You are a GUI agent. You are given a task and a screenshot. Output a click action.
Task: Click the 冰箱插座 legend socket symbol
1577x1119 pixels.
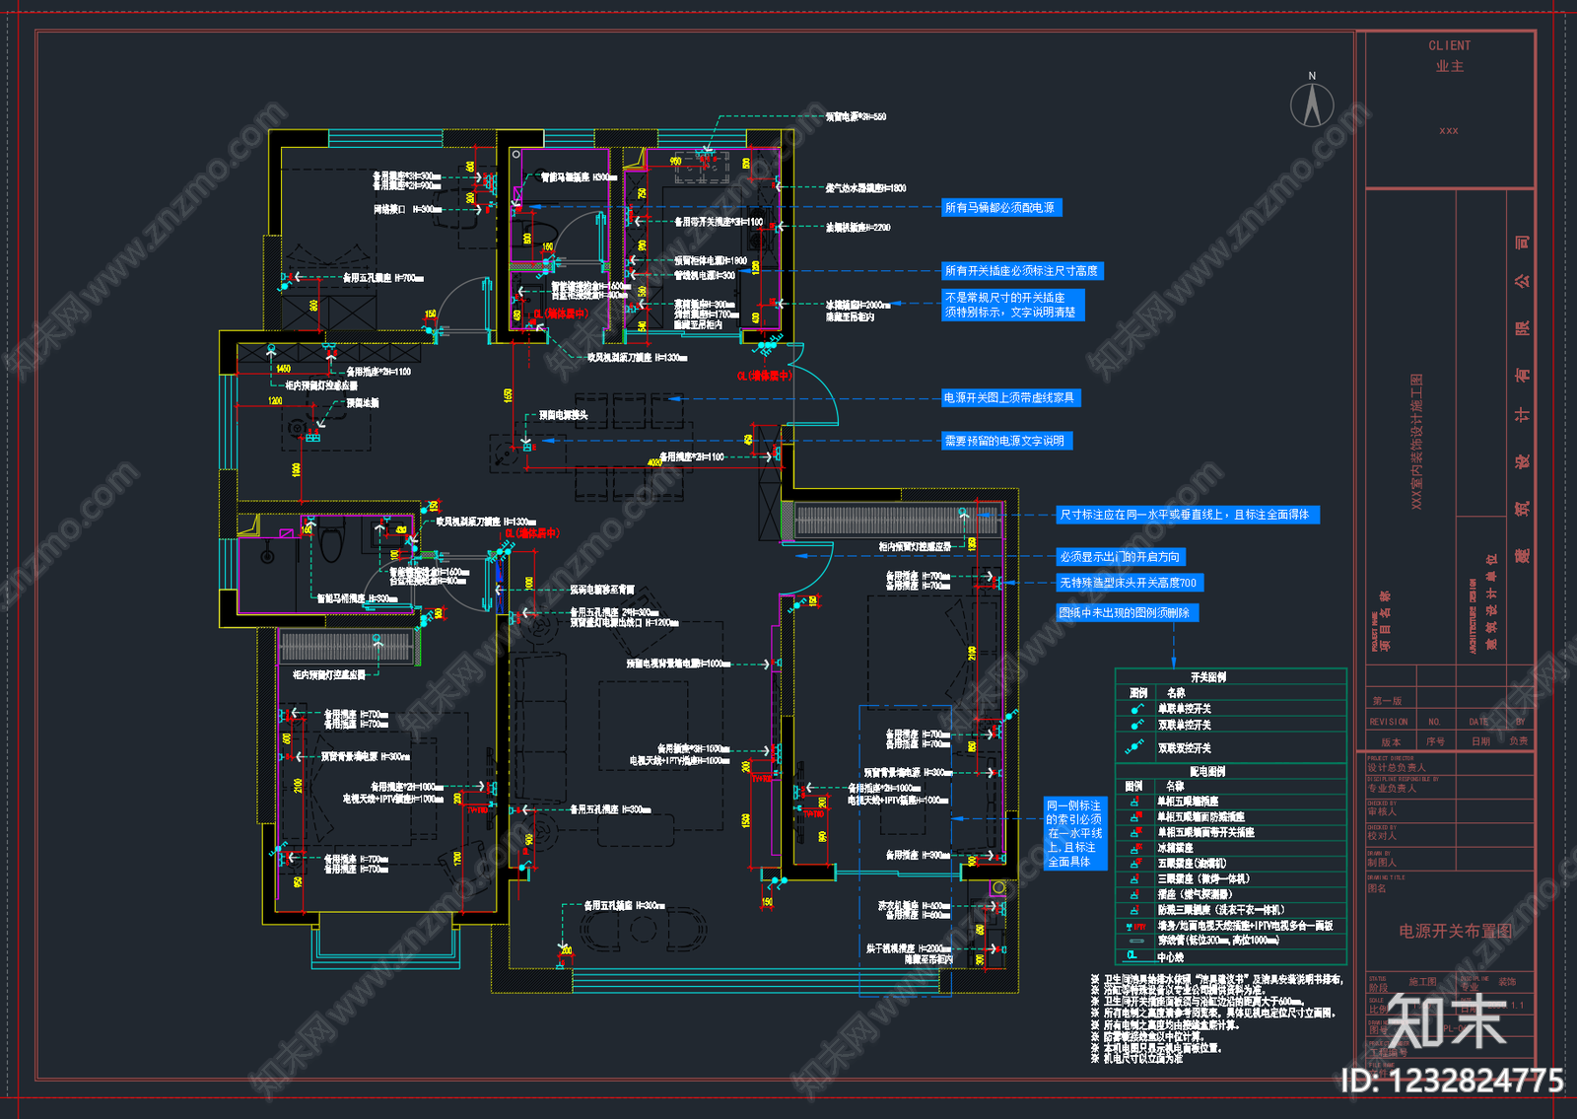tap(1135, 848)
